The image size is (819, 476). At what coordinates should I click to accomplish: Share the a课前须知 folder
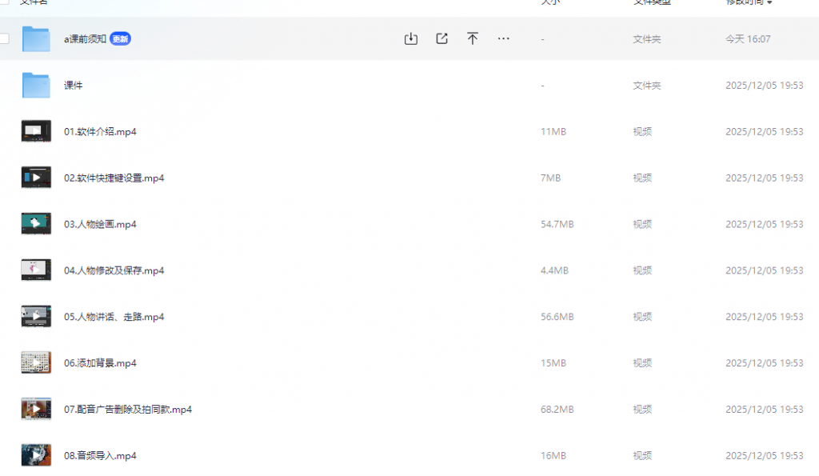(x=441, y=38)
